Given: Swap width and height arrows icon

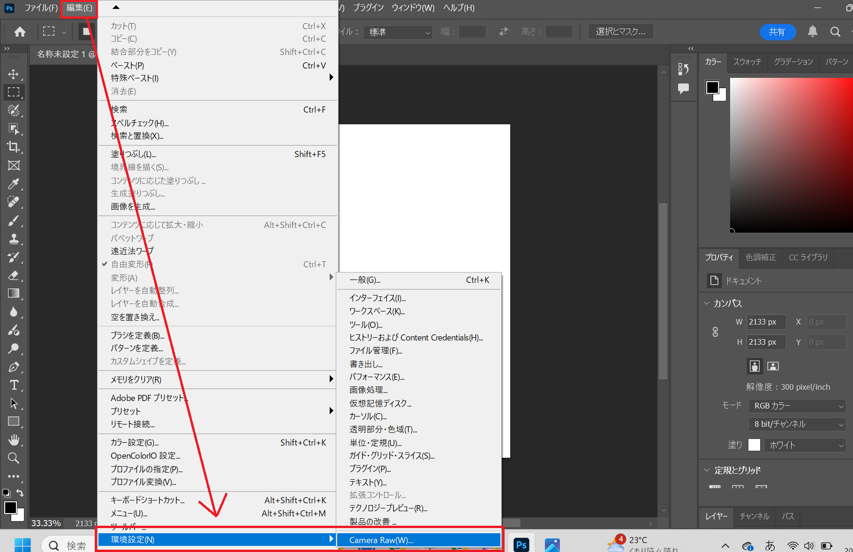Looking at the screenshot, I should pyautogui.click(x=503, y=31).
